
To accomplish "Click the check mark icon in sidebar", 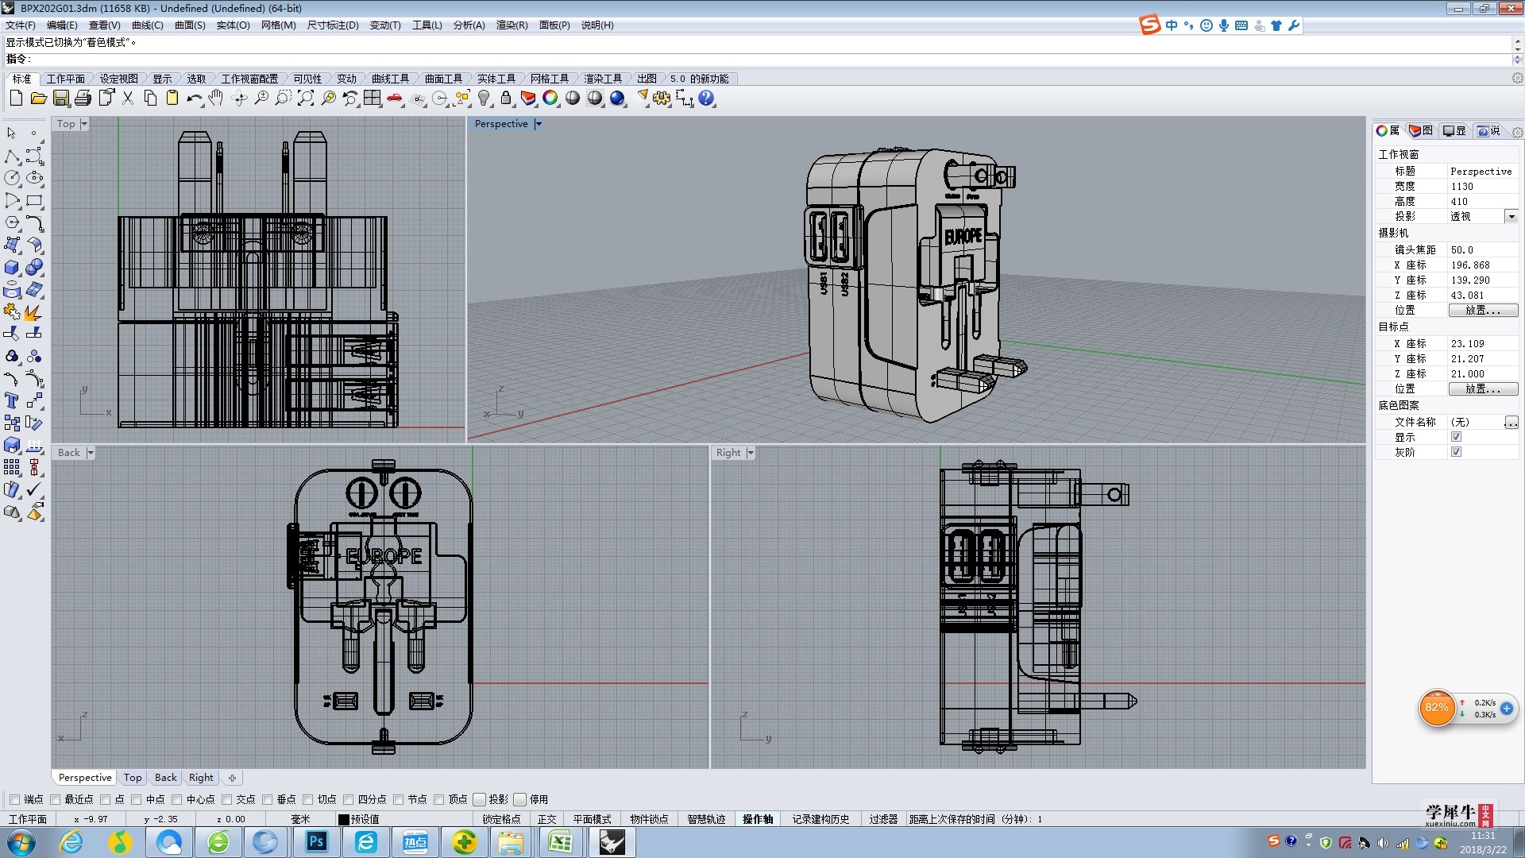I will tap(34, 489).
